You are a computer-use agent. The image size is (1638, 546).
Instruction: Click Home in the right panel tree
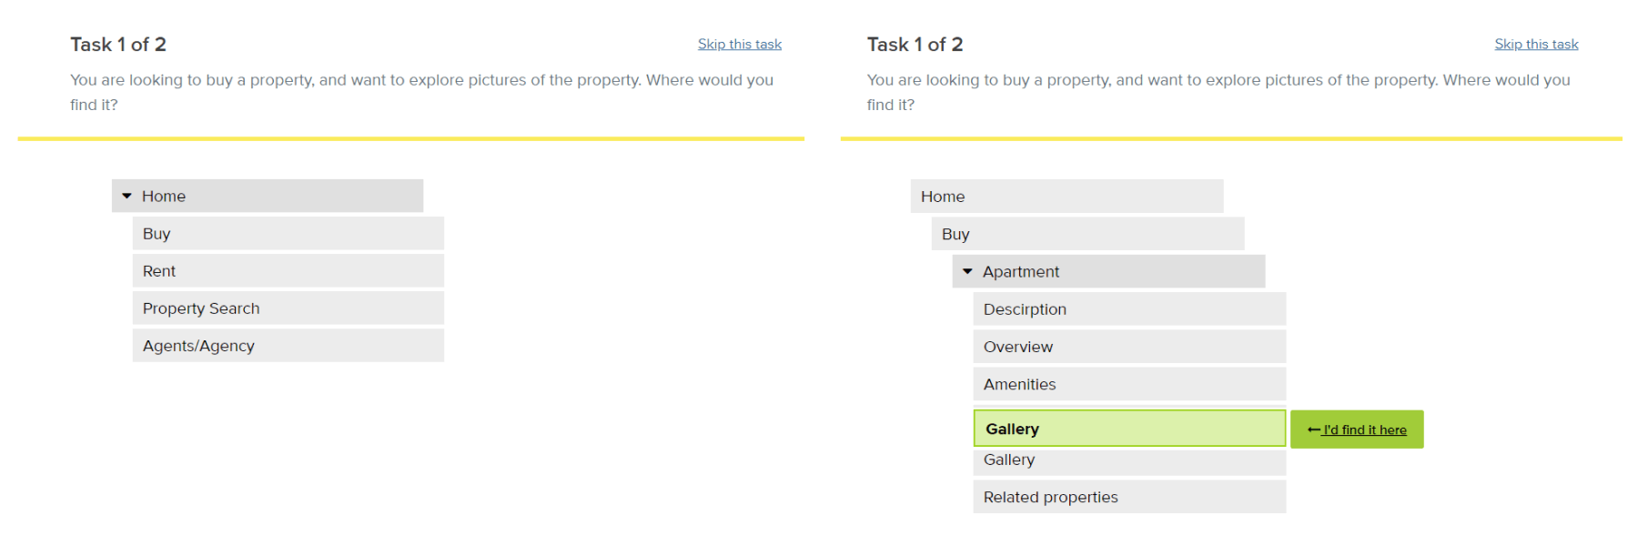coord(943,197)
